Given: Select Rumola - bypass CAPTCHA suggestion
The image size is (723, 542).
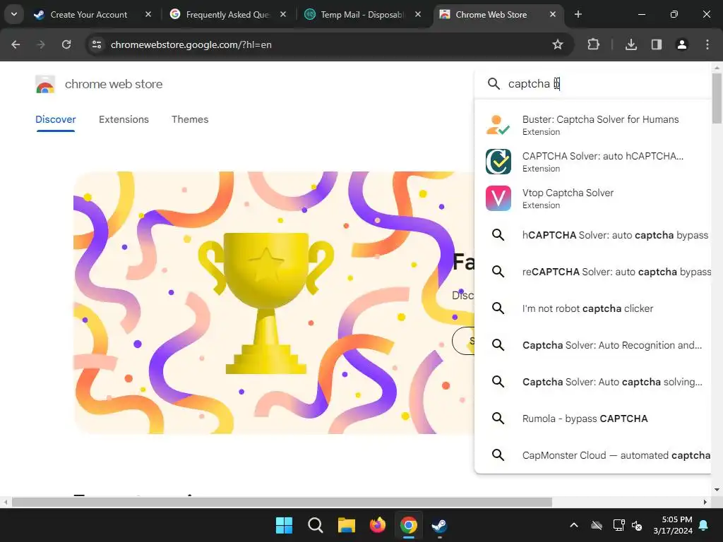Looking at the screenshot, I should click(593, 418).
